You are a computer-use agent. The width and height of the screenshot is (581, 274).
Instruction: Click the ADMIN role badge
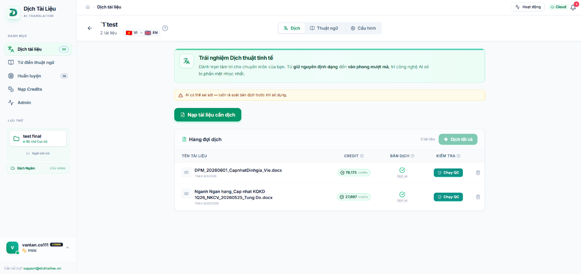[x=57, y=244]
